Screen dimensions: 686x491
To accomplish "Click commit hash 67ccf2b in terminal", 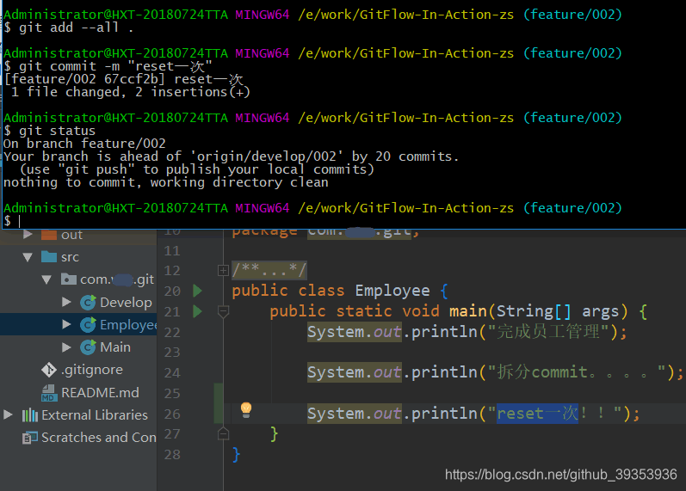I will pos(131,79).
